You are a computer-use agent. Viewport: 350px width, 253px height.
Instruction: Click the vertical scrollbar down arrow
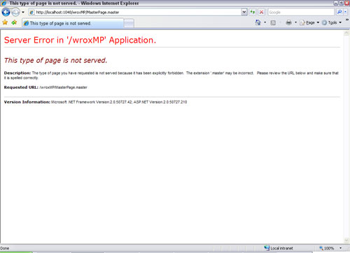346,240
